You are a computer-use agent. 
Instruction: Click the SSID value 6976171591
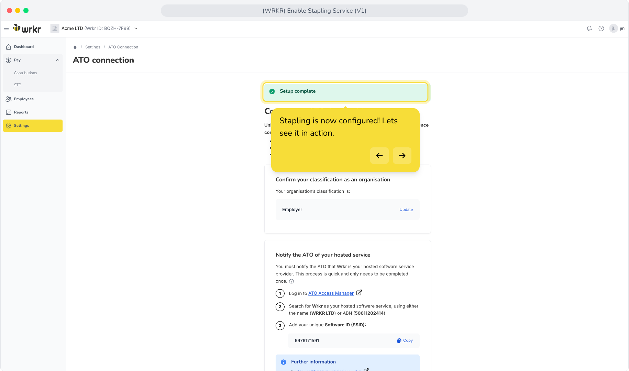pos(307,341)
